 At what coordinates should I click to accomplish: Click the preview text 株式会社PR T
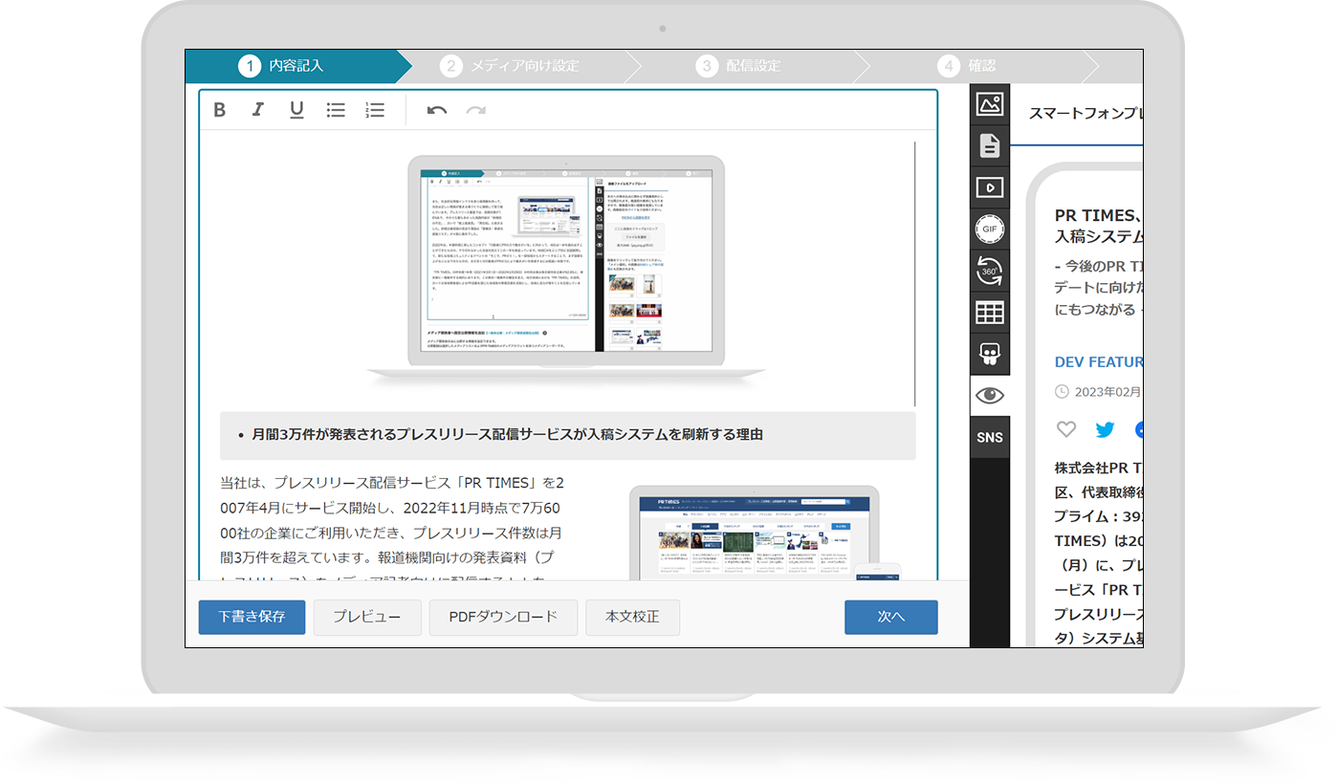[1099, 468]
